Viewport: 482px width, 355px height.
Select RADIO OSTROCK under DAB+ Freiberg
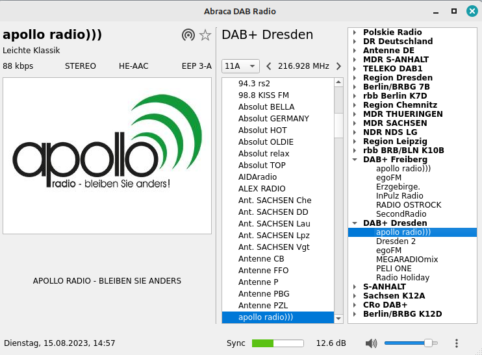pyautogui.click(x=408, y=205)
